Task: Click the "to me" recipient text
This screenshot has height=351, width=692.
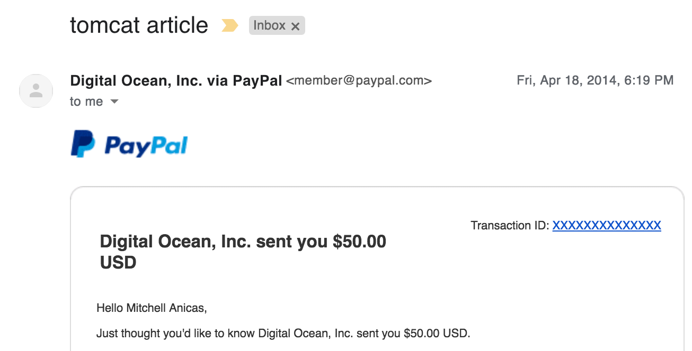Action: pos(86,101)
